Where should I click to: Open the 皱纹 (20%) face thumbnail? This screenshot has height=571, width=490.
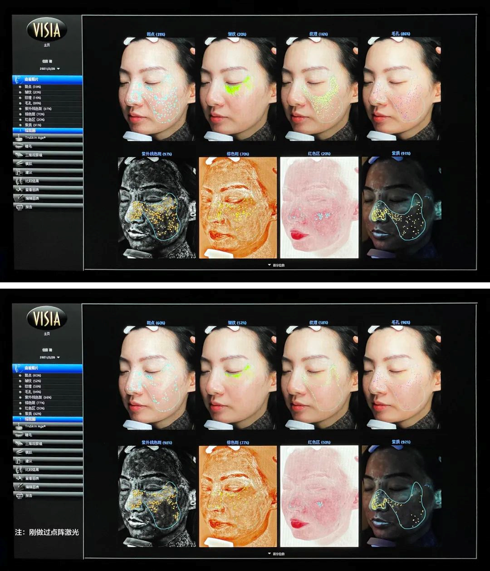click(x=238, y=89)
